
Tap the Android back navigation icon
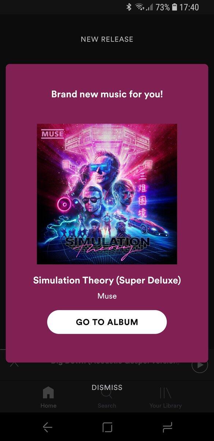[x=48, y=427]
